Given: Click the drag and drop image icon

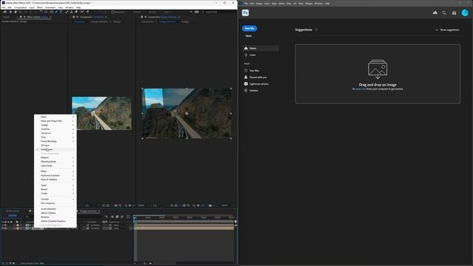Looking at the screenshot, I should tap(378, 69).
